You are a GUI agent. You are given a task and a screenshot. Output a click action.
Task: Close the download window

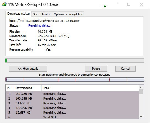pyautogui.click(x=141, y=4)
